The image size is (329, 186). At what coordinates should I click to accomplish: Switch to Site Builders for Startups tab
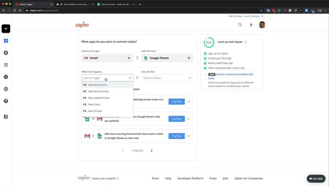point(75,4)
